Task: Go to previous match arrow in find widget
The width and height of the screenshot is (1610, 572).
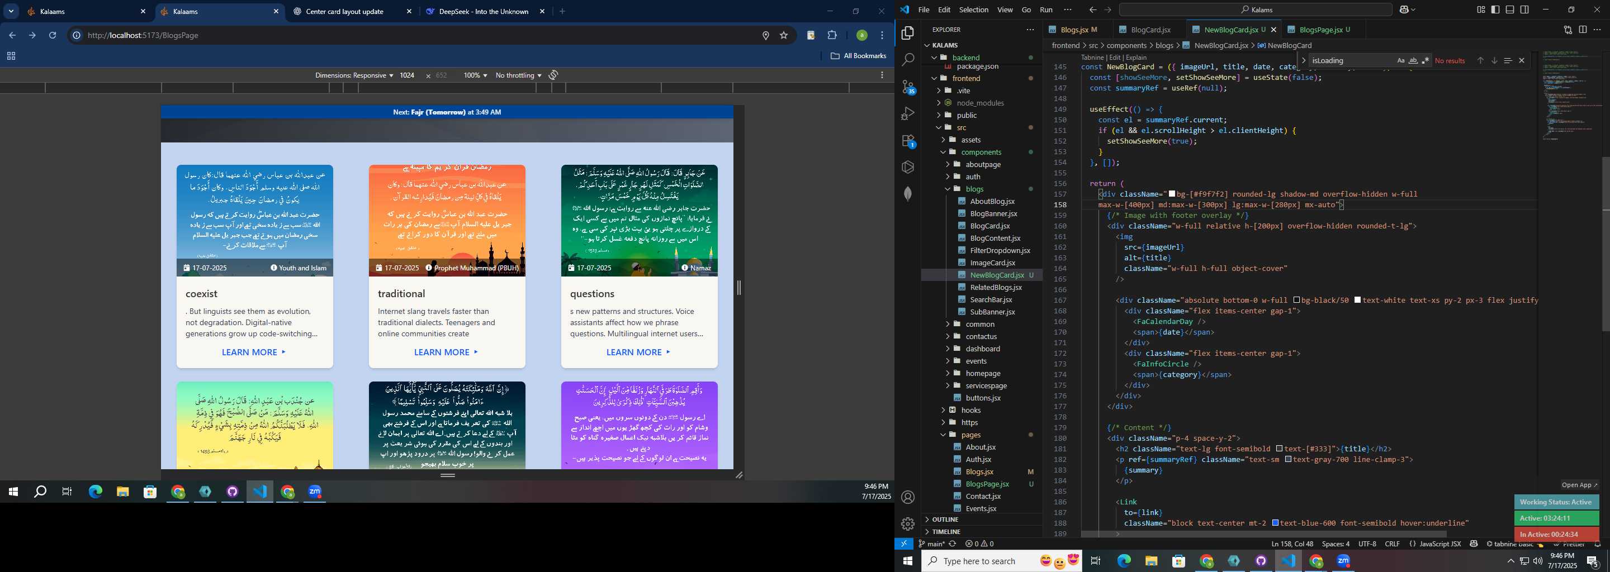Action: 1480,60
